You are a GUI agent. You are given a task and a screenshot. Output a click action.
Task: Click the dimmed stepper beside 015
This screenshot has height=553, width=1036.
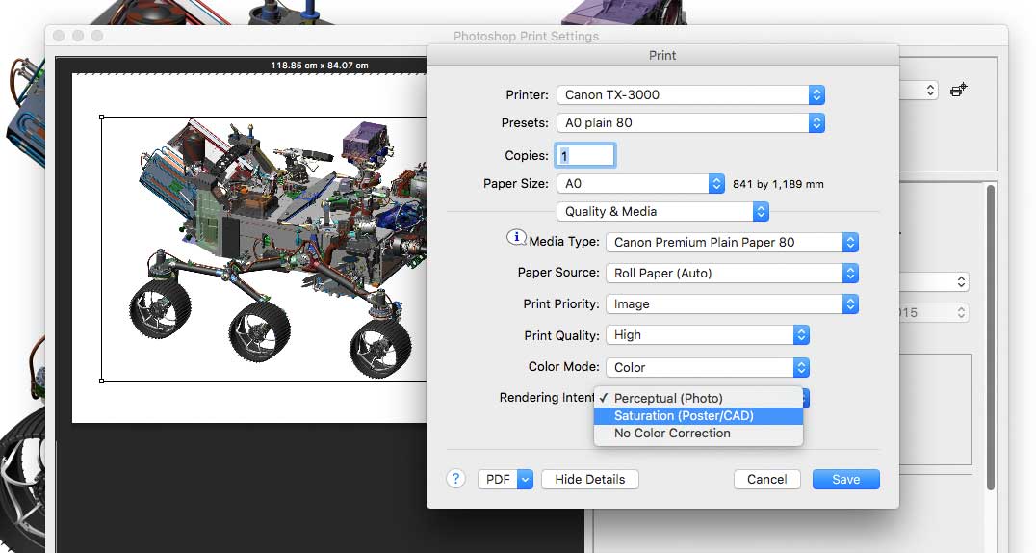[x=961, y=312]
